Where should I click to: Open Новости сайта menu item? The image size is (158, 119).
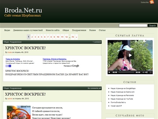[x=52, y=30]
